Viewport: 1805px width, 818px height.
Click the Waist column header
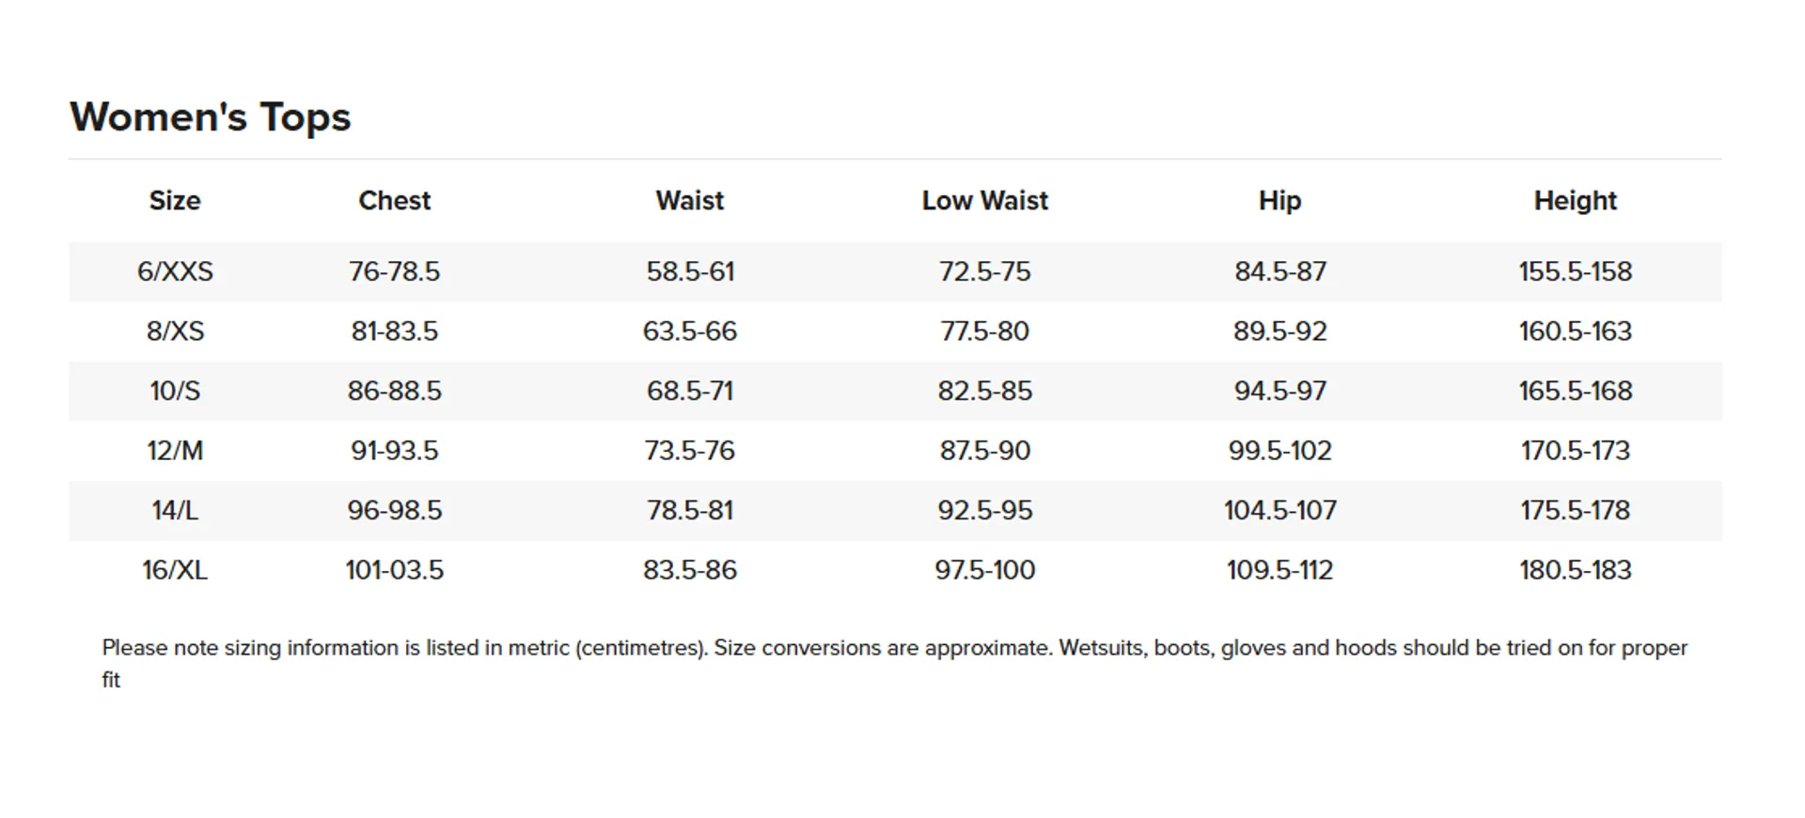point(689,200)
